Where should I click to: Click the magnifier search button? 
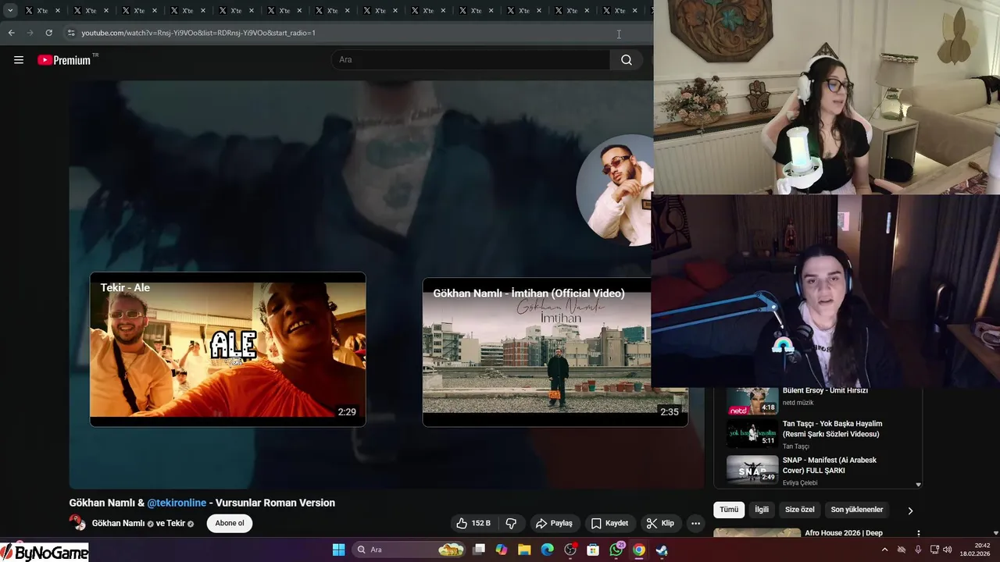tap(627, 60)
